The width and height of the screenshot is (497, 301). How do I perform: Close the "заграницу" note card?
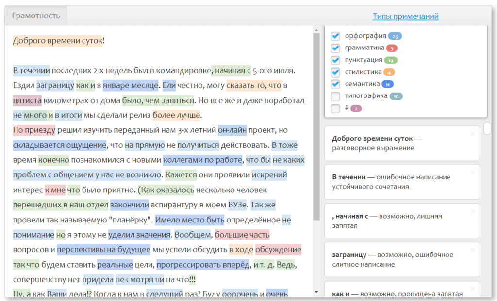473,250
